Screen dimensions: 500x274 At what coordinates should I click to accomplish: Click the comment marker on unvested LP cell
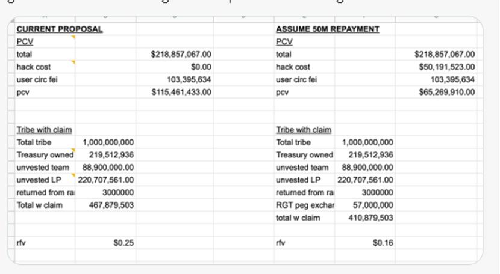click(73, 175)
